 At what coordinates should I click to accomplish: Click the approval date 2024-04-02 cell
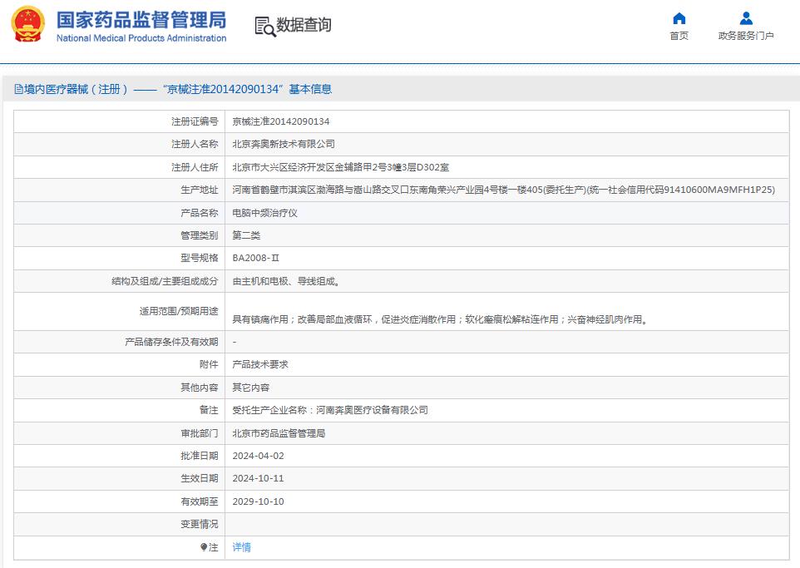(x=258, y=456)
